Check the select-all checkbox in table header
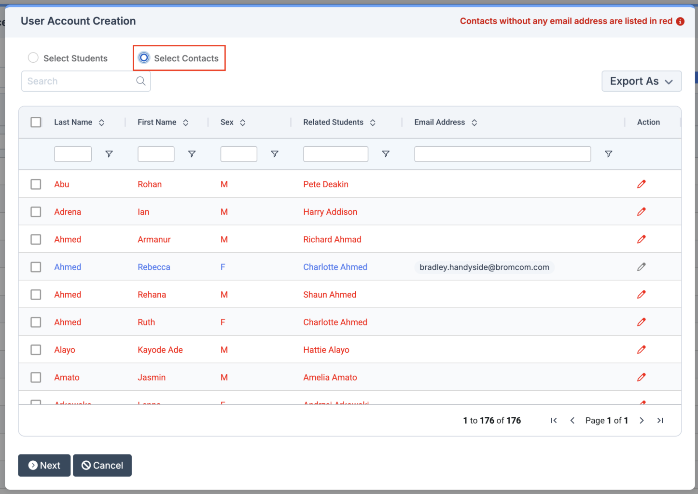 (36, 122)
